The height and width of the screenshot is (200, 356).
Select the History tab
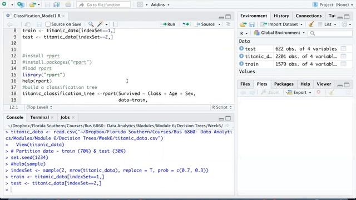tap(281, 16)
